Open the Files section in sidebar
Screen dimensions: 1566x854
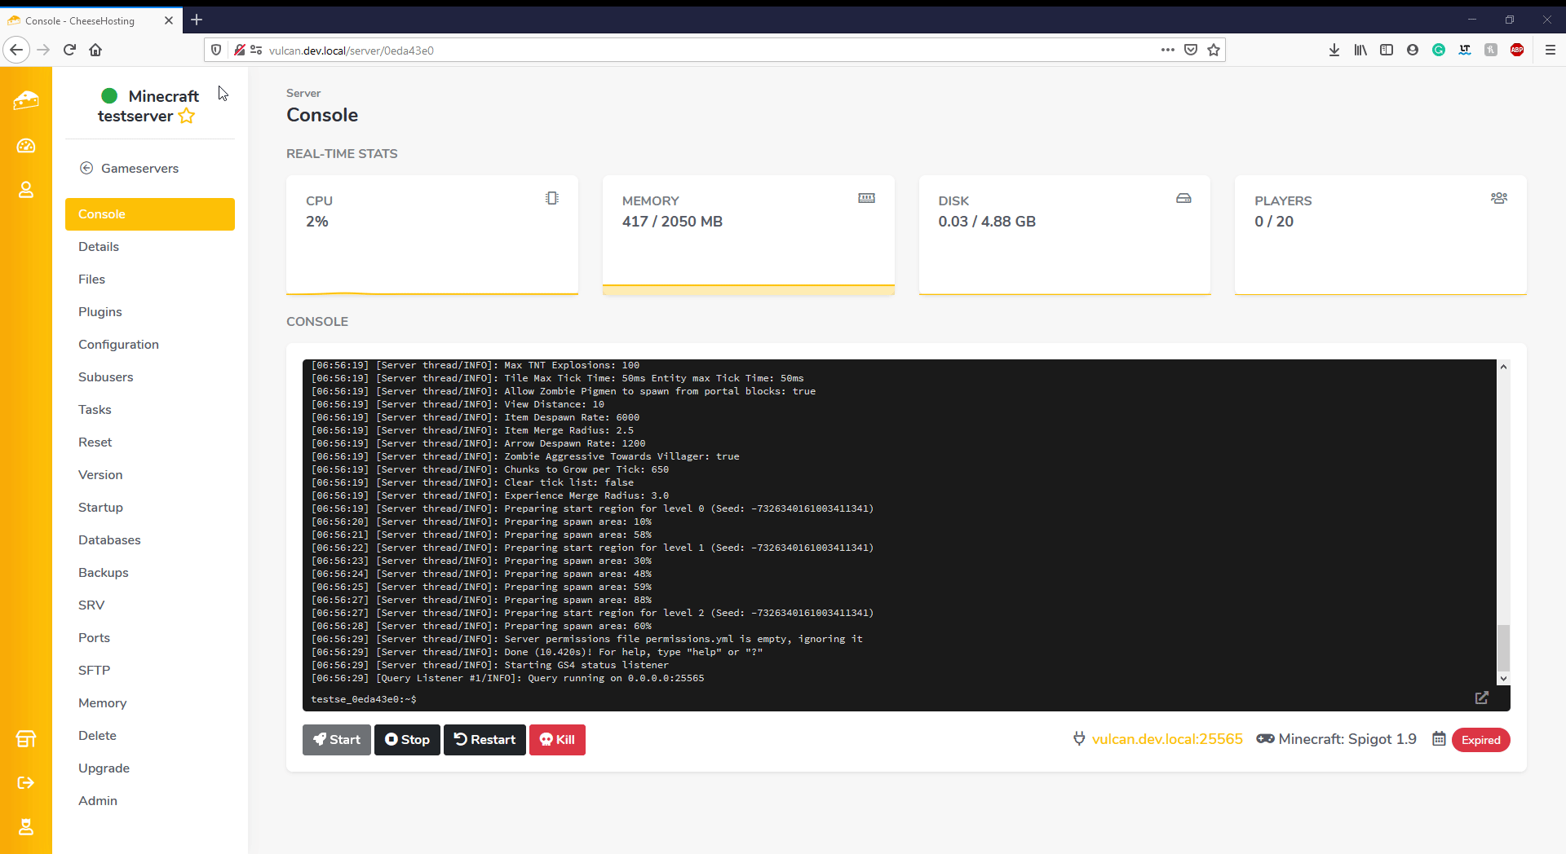[91, 279]
